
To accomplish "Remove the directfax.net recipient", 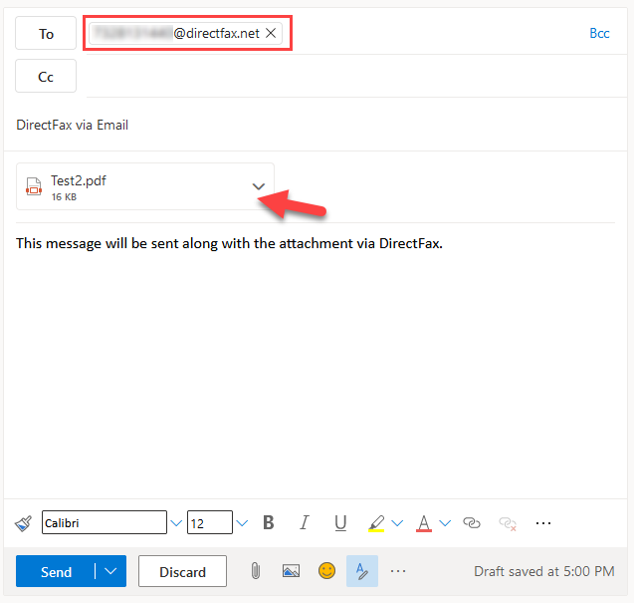I will 271,33.
